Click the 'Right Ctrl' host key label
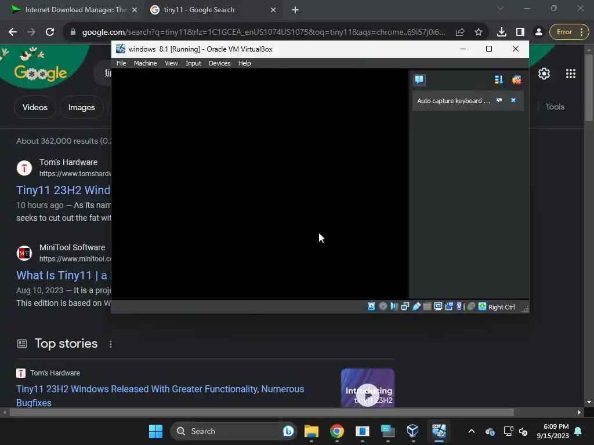 click(501, 307)
